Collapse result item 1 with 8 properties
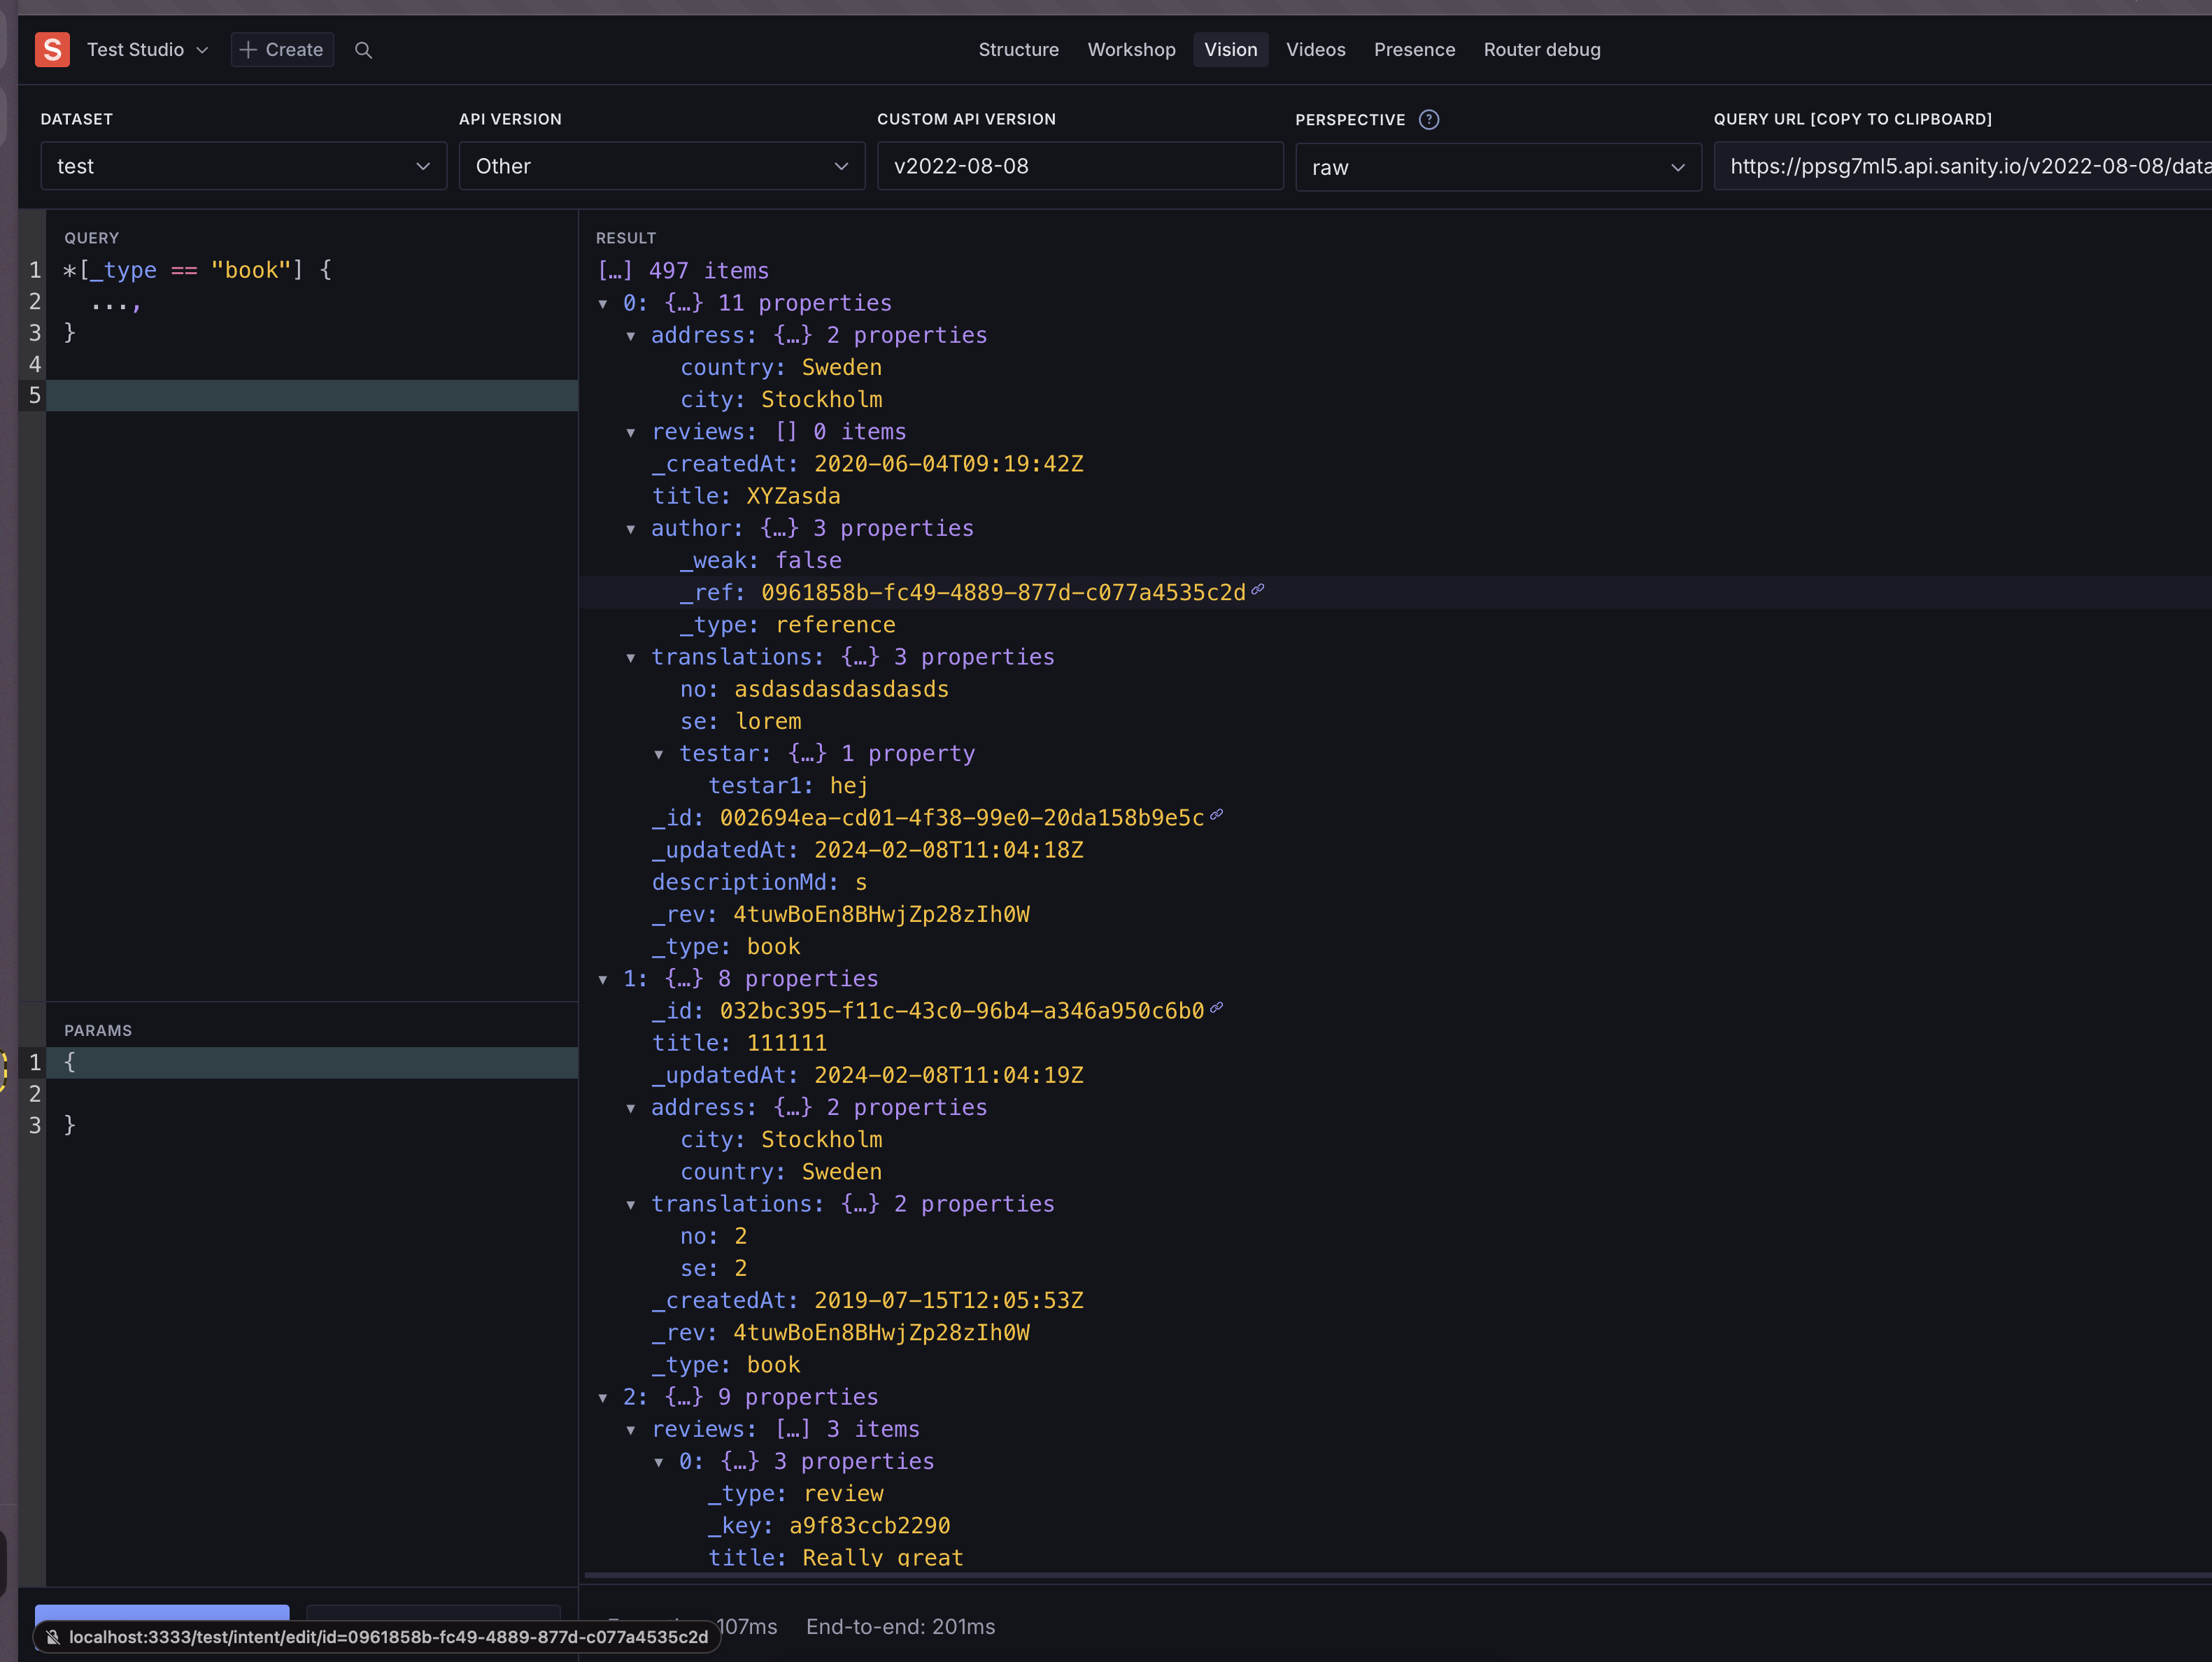Screen dimensions: 2212x1662 click(603, 980)
